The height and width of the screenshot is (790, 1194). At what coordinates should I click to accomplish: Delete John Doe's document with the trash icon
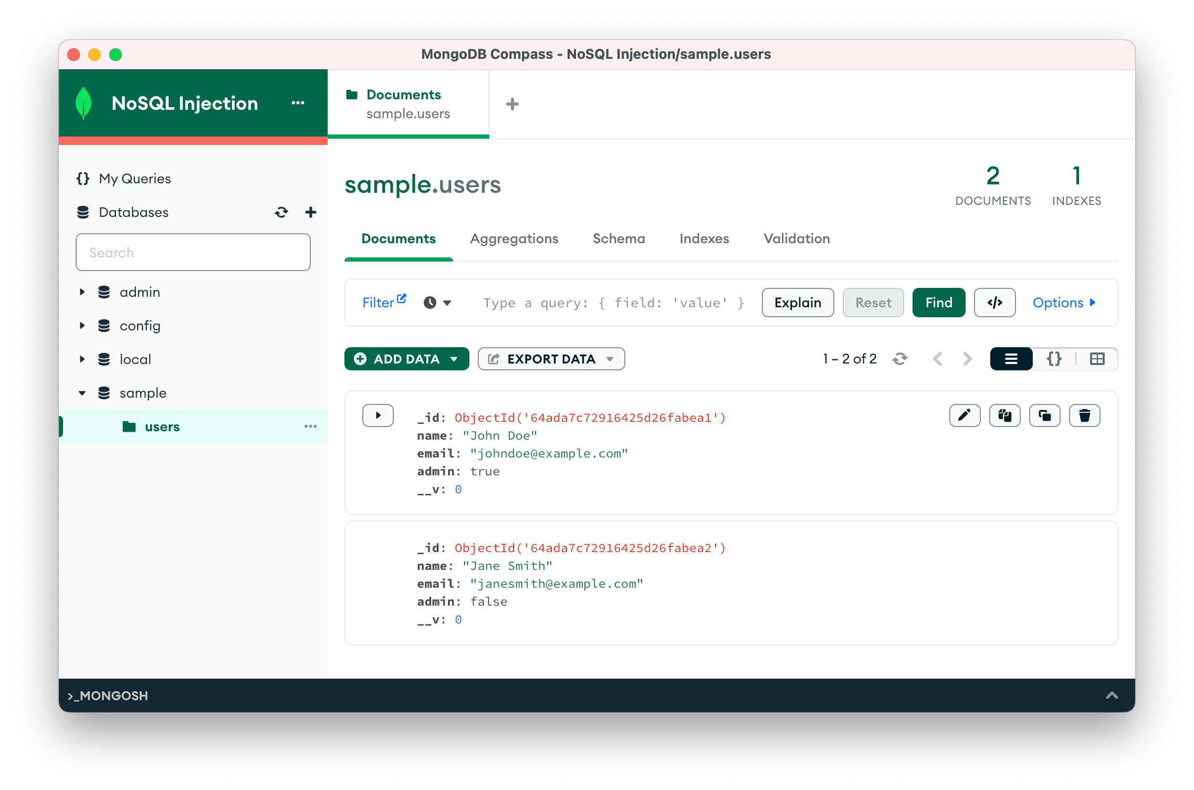(1085, 415)
